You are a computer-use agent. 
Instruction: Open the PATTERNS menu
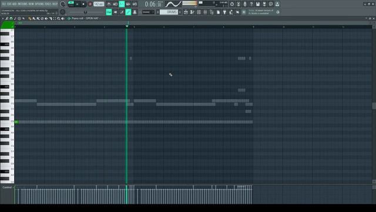(x=22, y=4)
